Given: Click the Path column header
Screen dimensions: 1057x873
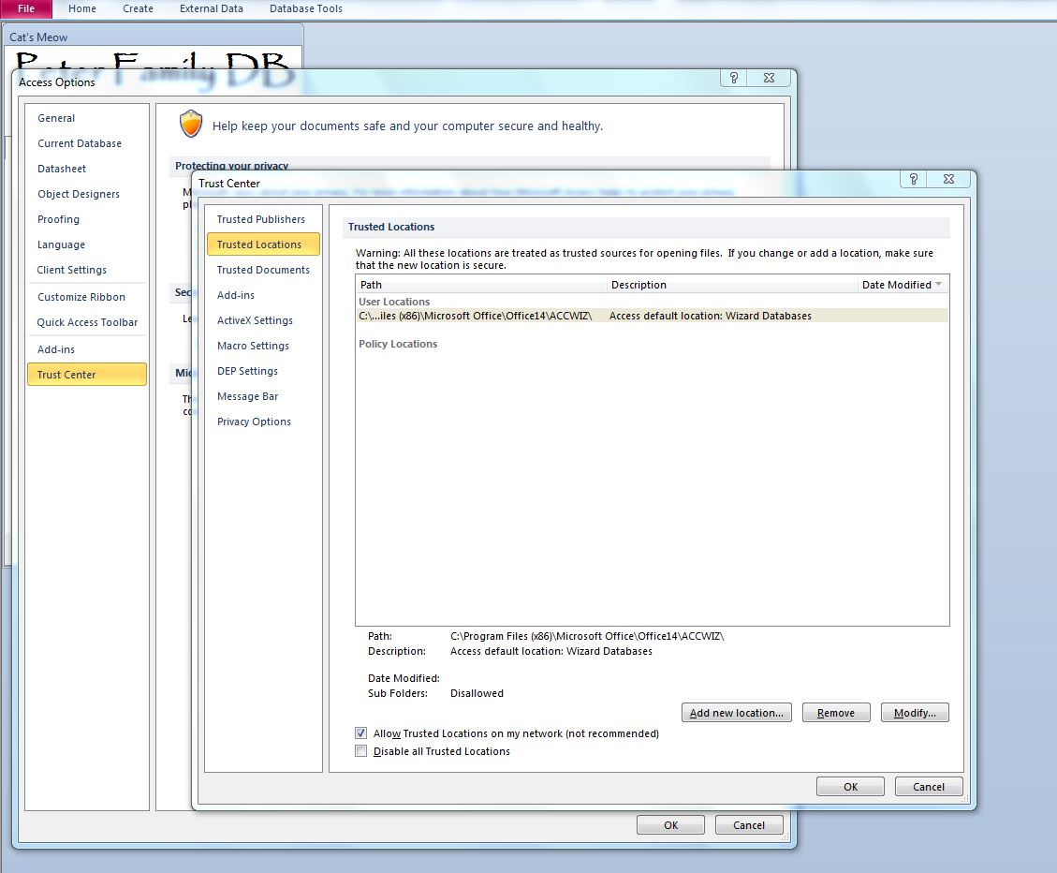Looking at the screenshot, I should (481, 285).
